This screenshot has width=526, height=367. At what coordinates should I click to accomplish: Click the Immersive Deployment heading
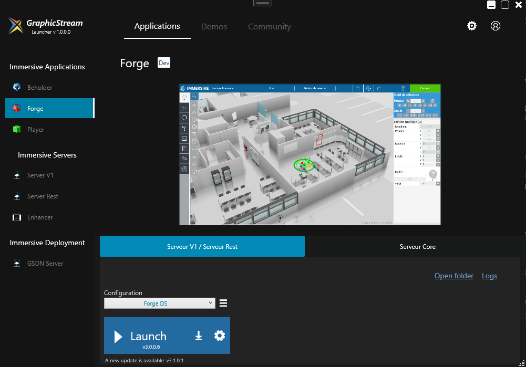pyautogui.click(x=47, y=243)
